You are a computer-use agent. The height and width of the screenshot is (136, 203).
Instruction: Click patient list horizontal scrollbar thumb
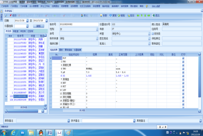(23, 111)
